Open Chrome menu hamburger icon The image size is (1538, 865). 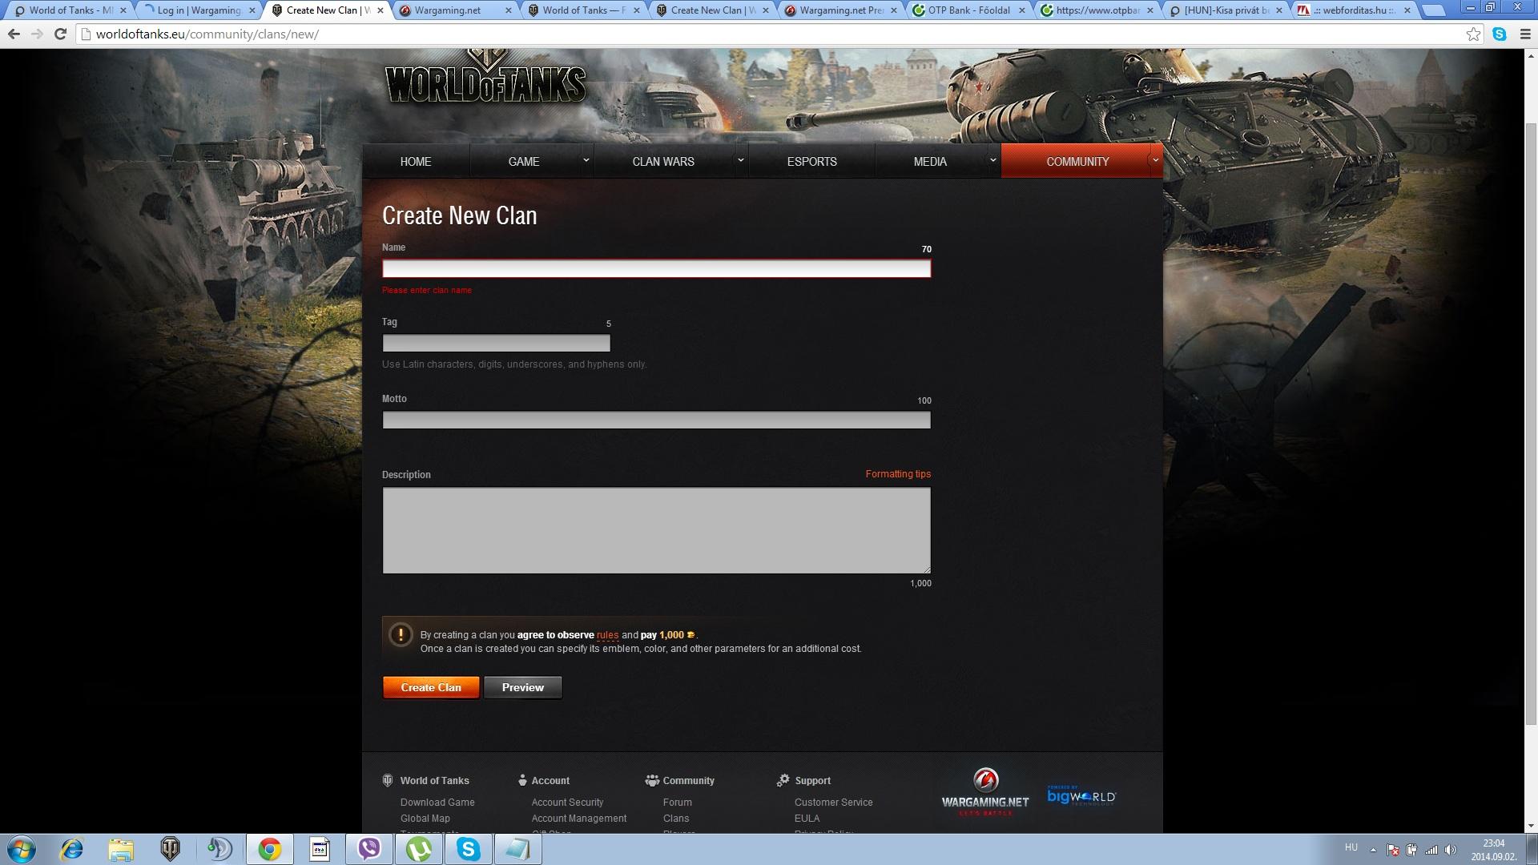pos(1525,34)
